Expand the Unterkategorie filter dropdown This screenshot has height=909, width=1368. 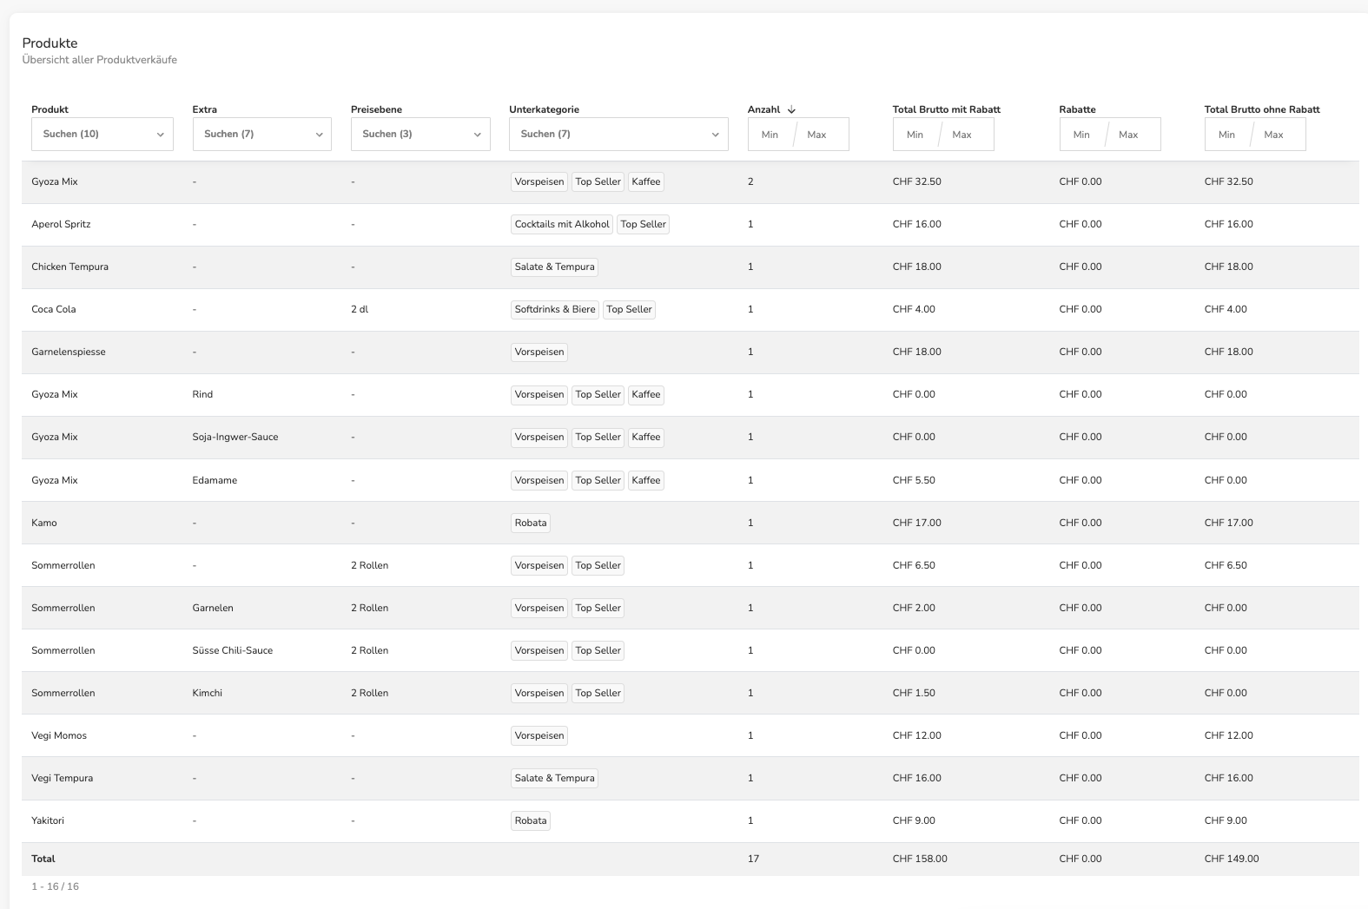(x=618, y=134)
